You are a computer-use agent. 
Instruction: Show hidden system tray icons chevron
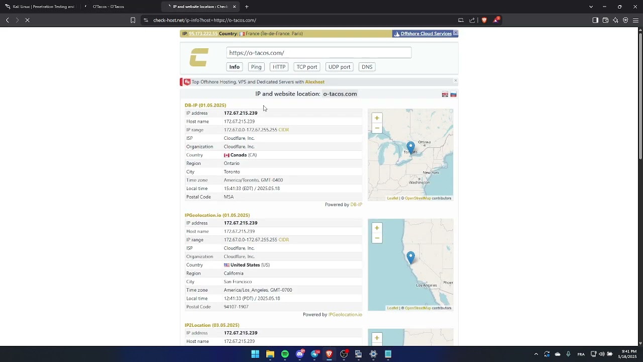536,354
